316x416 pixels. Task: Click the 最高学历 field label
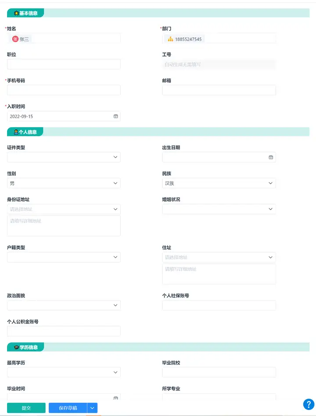pyautogui.click(x=16, y=362)
